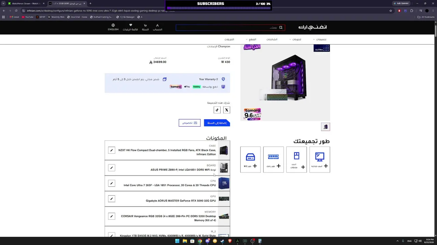Open Chrome extensions puzzle icon
Screen dimensions: 437x245
click(x=412, y=11)
